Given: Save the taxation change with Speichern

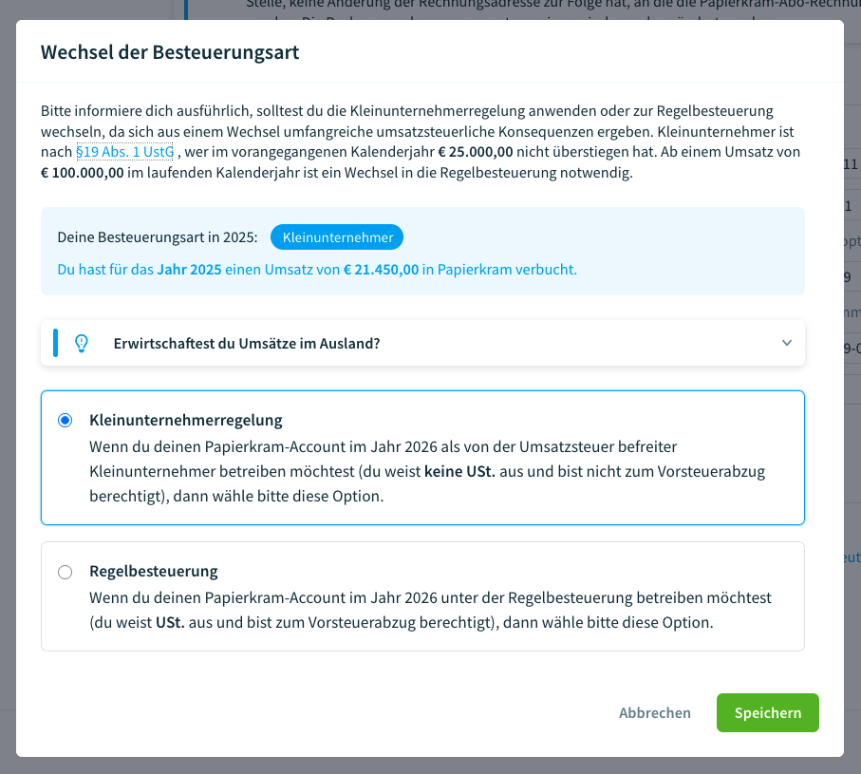Looking at the screenshot, I should coord(767,712).
